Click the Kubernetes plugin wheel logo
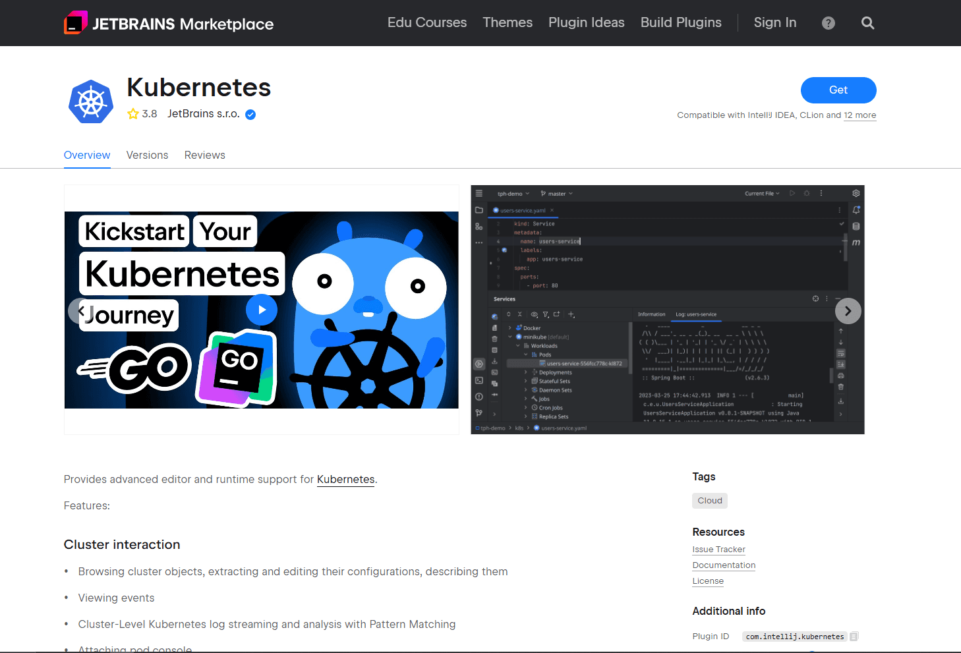This screenshot has width=961, height=653. [91, 101]
